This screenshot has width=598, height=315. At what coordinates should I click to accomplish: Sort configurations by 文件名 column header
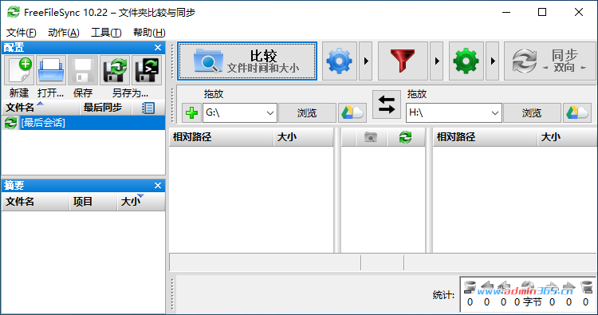[41, 108]
